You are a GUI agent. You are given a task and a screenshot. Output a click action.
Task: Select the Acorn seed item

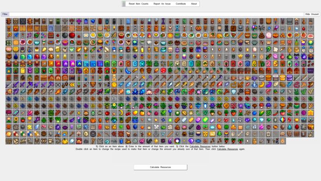(x=142, y=71)
